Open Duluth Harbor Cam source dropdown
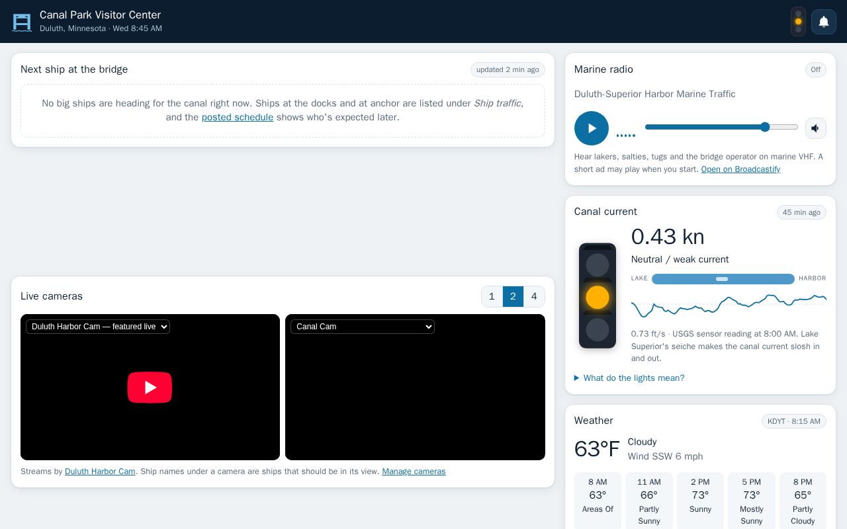Viewport: 847px width, 529px height. (98, 327)
